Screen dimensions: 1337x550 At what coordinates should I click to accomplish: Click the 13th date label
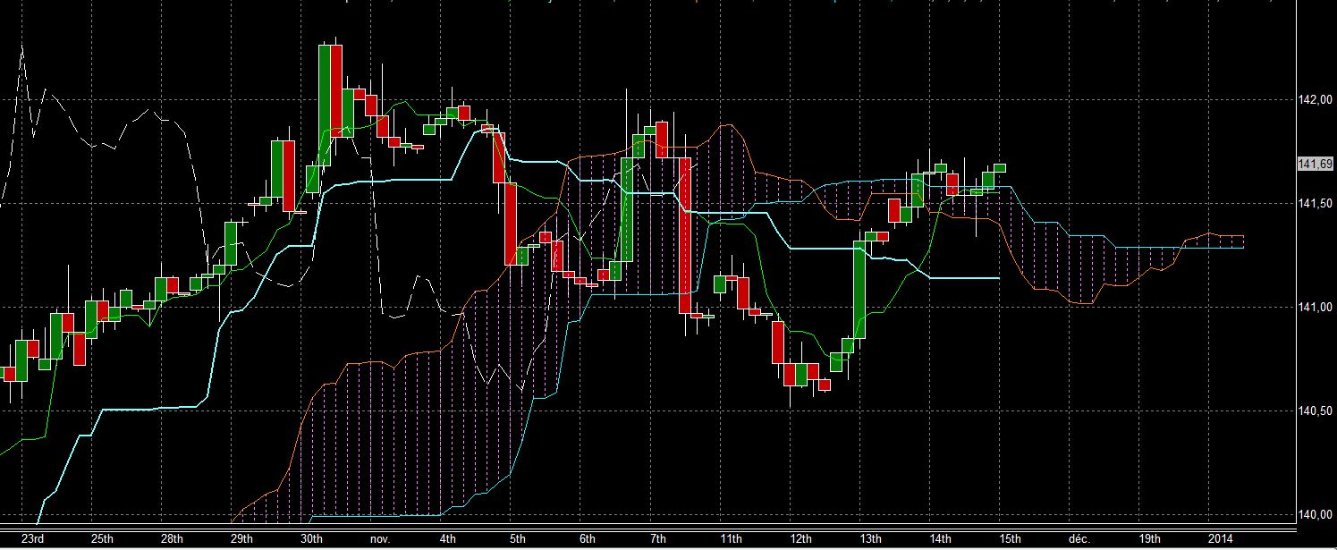(x=871, y=538)
